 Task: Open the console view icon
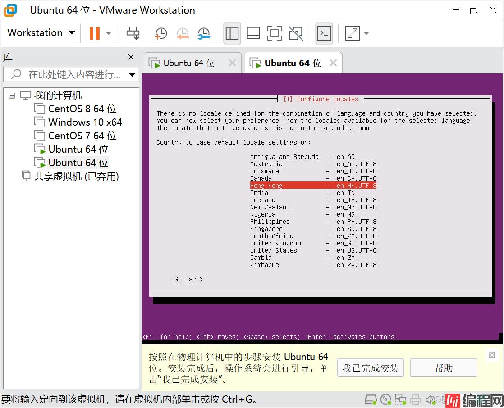coord(324,33)
